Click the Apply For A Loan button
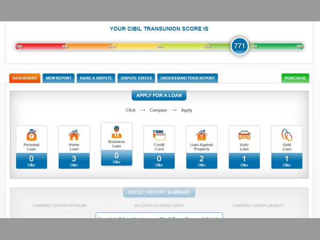Image resolution: width=320 pixels, height=240 pixels. (x=159, y=95)
